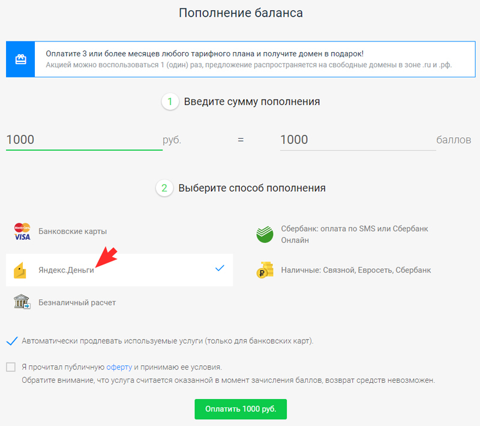Click the refund notice text Обратите внимание
Viewport: 480px width, 426px height.
[x=229, y=380]
